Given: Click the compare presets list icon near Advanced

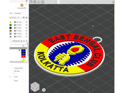Looking at the screenshot, I should point(24,41).
